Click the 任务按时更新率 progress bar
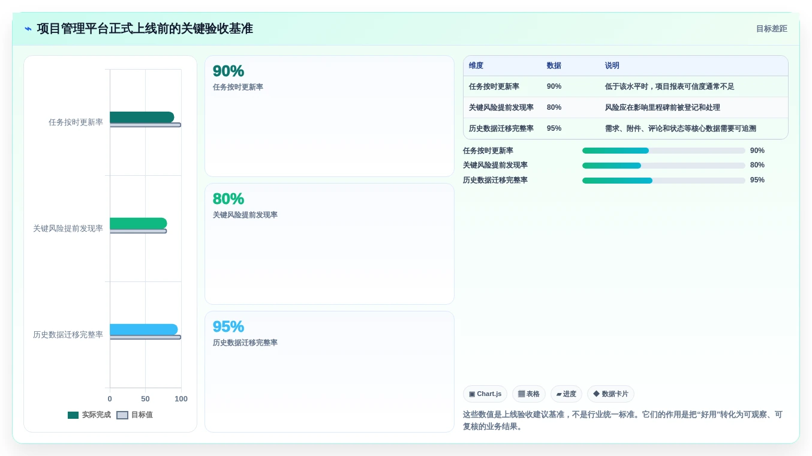This screenshot has width=812, height=456. (x=663, y=151)
